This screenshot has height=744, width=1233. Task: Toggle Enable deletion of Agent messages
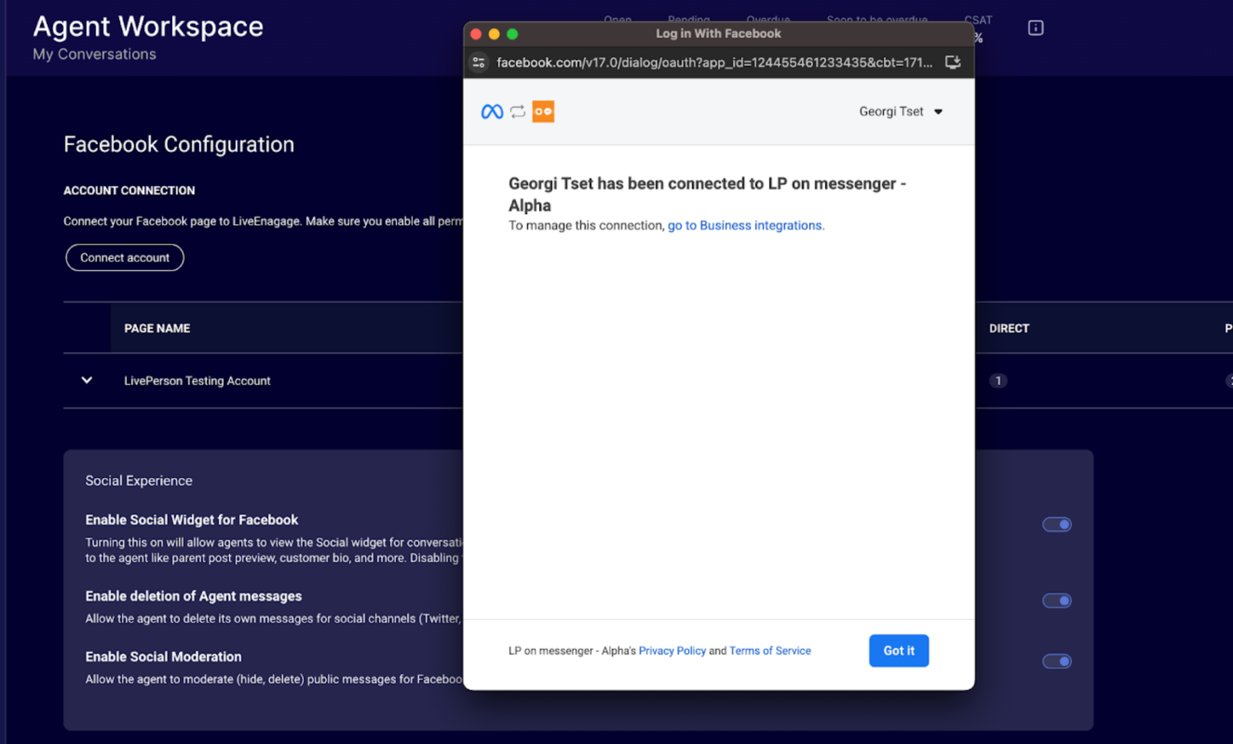tap(1056, 601)
